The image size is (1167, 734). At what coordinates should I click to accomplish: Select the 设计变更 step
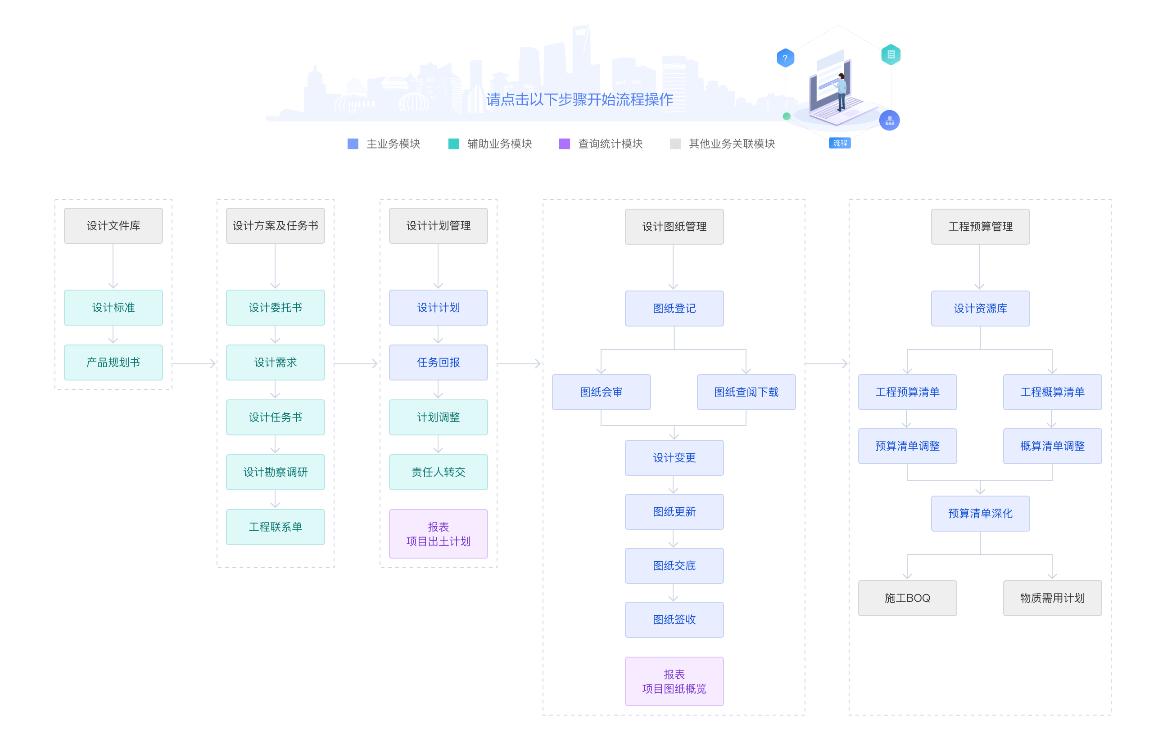(x=674, y=457)
